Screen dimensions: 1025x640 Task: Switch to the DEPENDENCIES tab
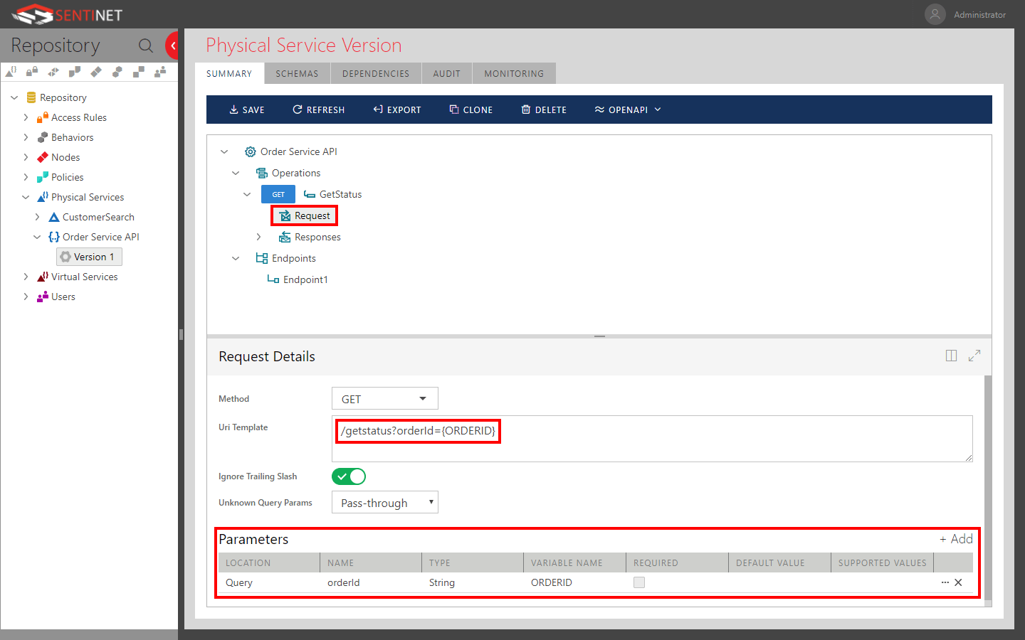click(x=376, y=73)
